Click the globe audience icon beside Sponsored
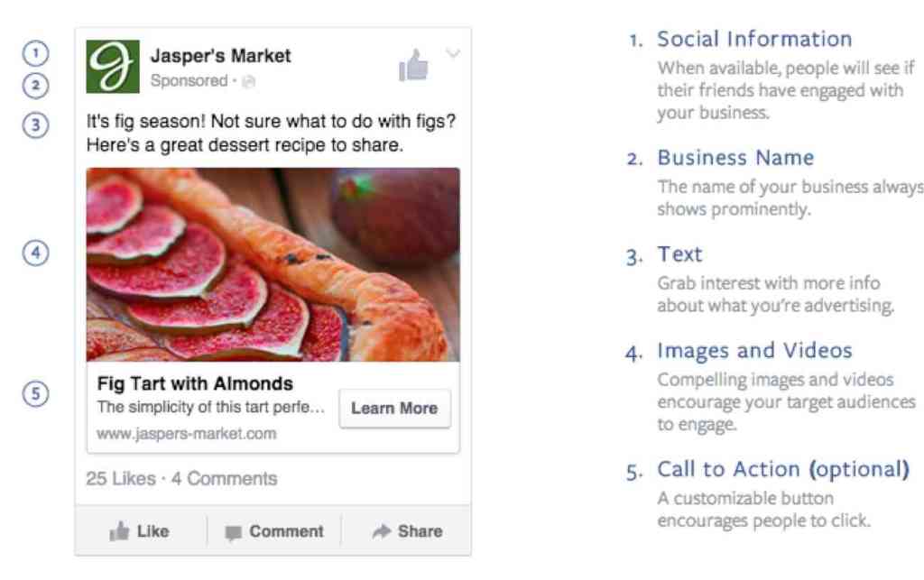Screen dimensions: 924x580 tap(249, 82)
